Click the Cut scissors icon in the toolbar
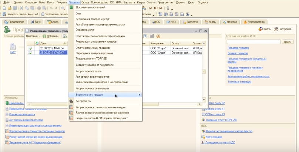This screenshot has height=152, width=299. [x=22, y=8]
